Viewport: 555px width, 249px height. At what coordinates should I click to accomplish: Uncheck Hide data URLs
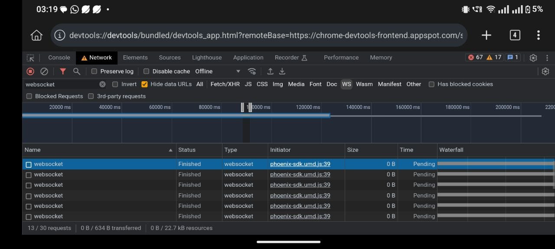pyautogui.click(x=144, y=84)
